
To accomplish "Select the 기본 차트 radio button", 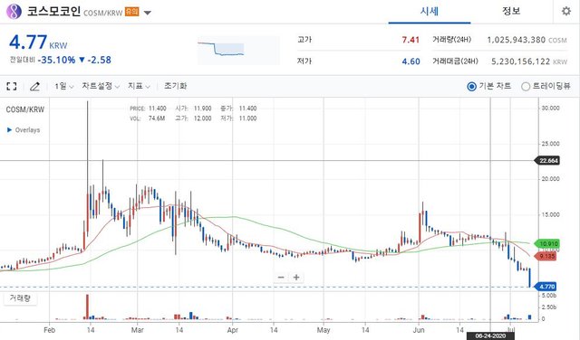I will pyautogui.click(x=471, y=87).
